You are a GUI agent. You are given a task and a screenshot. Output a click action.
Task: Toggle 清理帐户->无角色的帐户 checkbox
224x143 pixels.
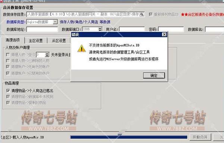coord(8,66)
